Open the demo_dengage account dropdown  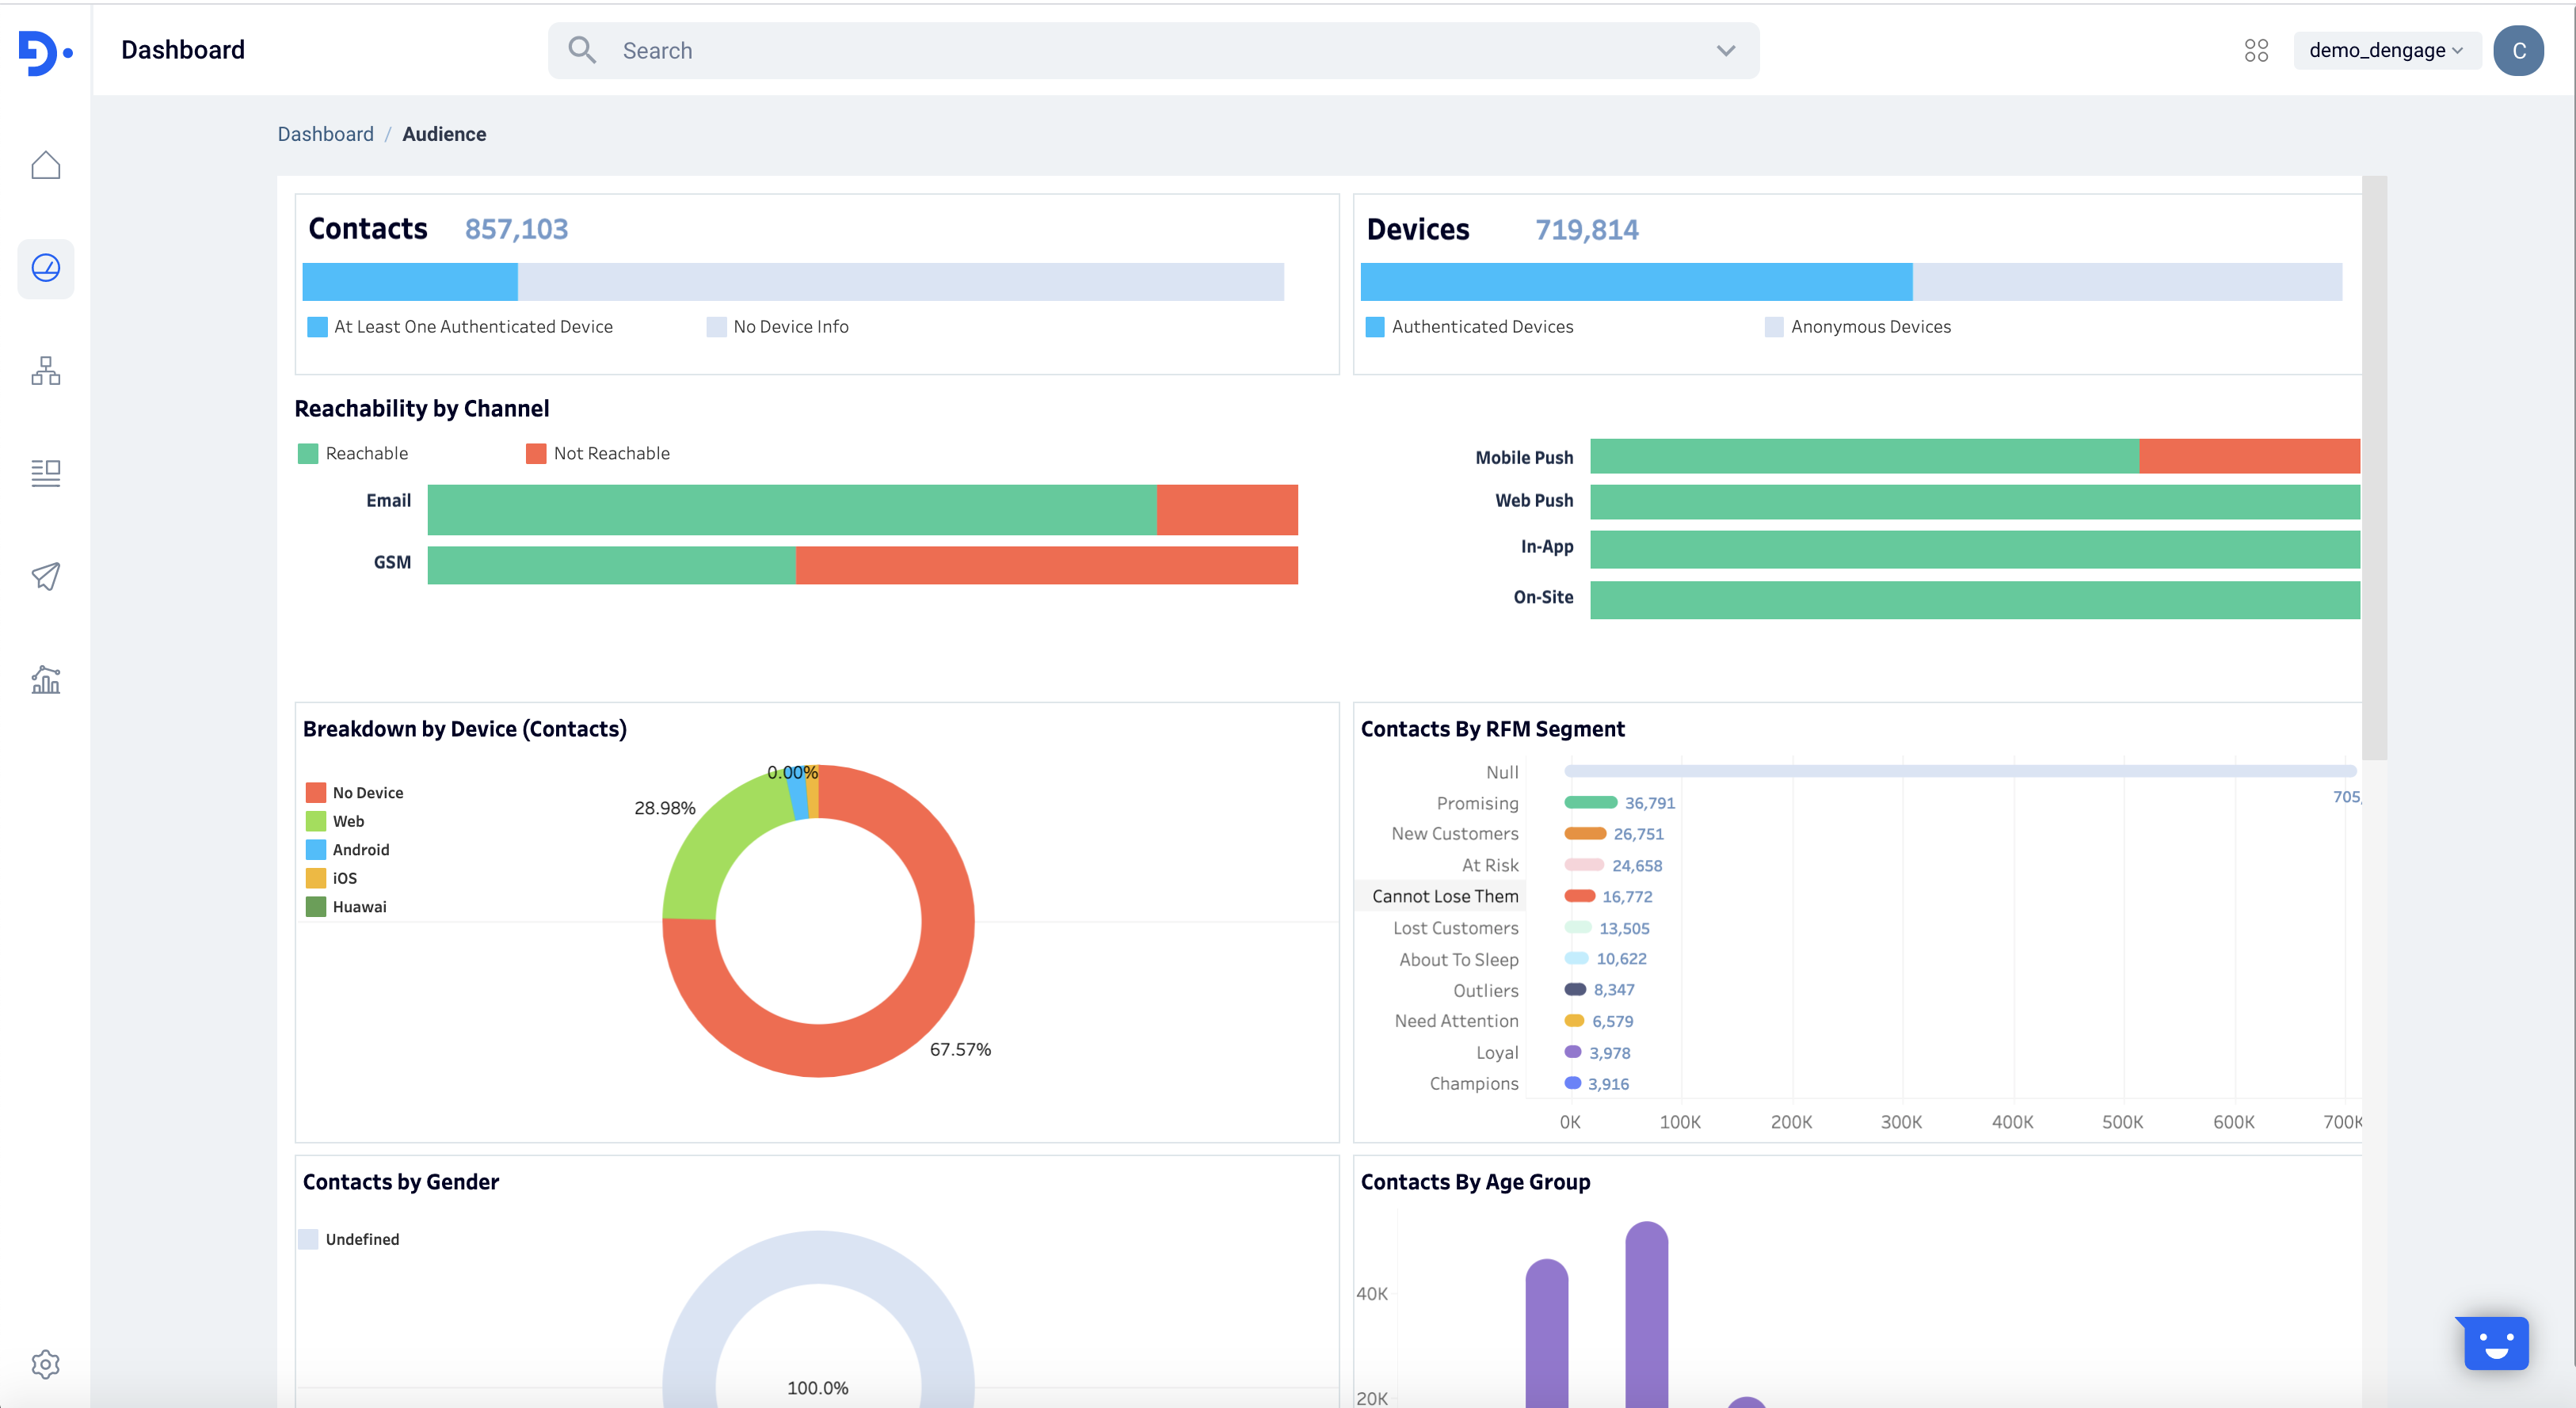click(2385, 50)
